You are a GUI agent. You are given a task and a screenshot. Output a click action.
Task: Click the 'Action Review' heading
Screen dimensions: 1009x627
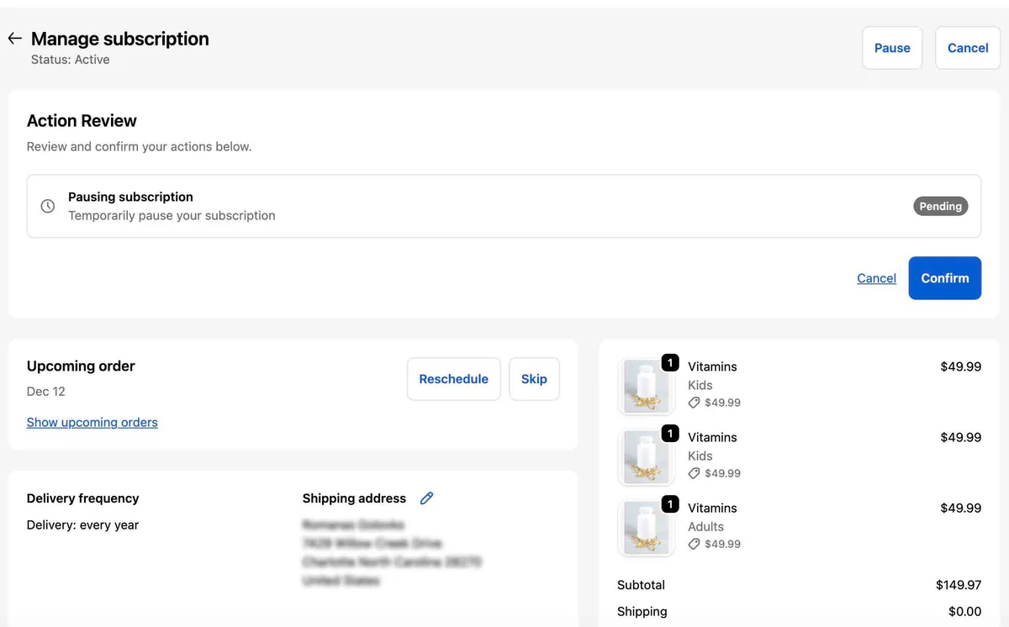coord(82,120)
